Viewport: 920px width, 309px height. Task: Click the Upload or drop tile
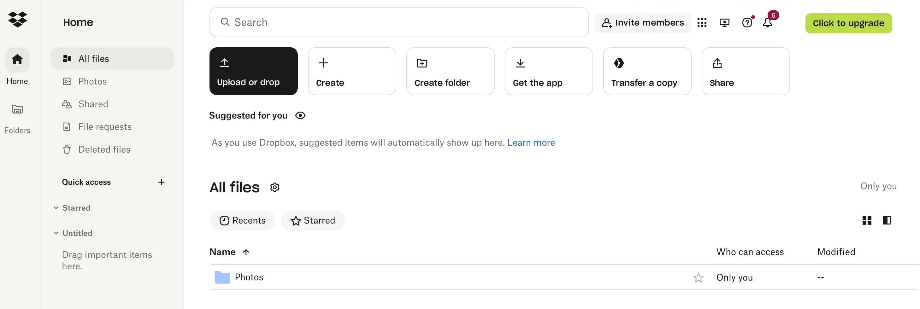click(253, 71)
